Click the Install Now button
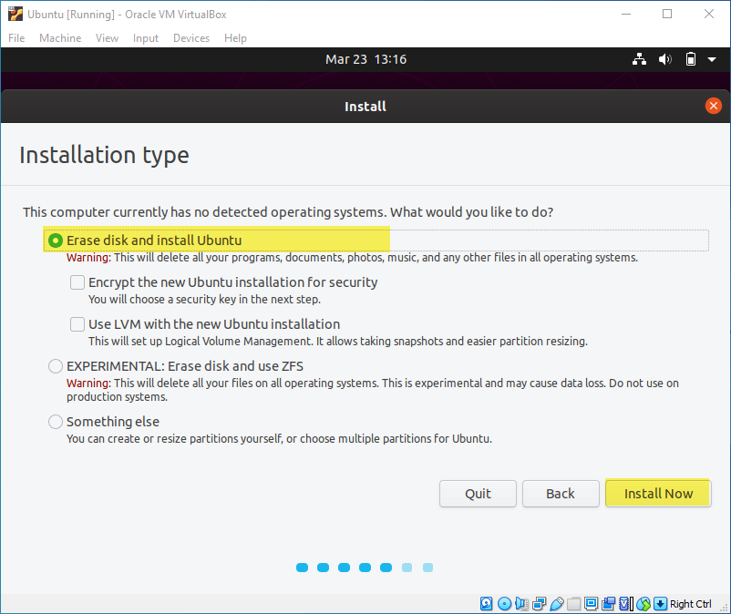 pos(658,494)
